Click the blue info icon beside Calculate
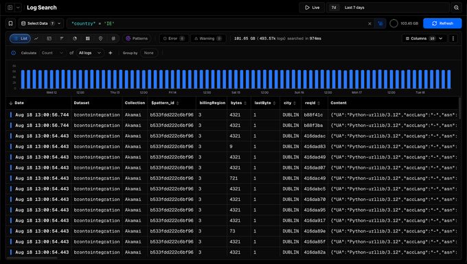Image resolution: width=467 pixels, height=264 pixels. (x=14, y=53)
